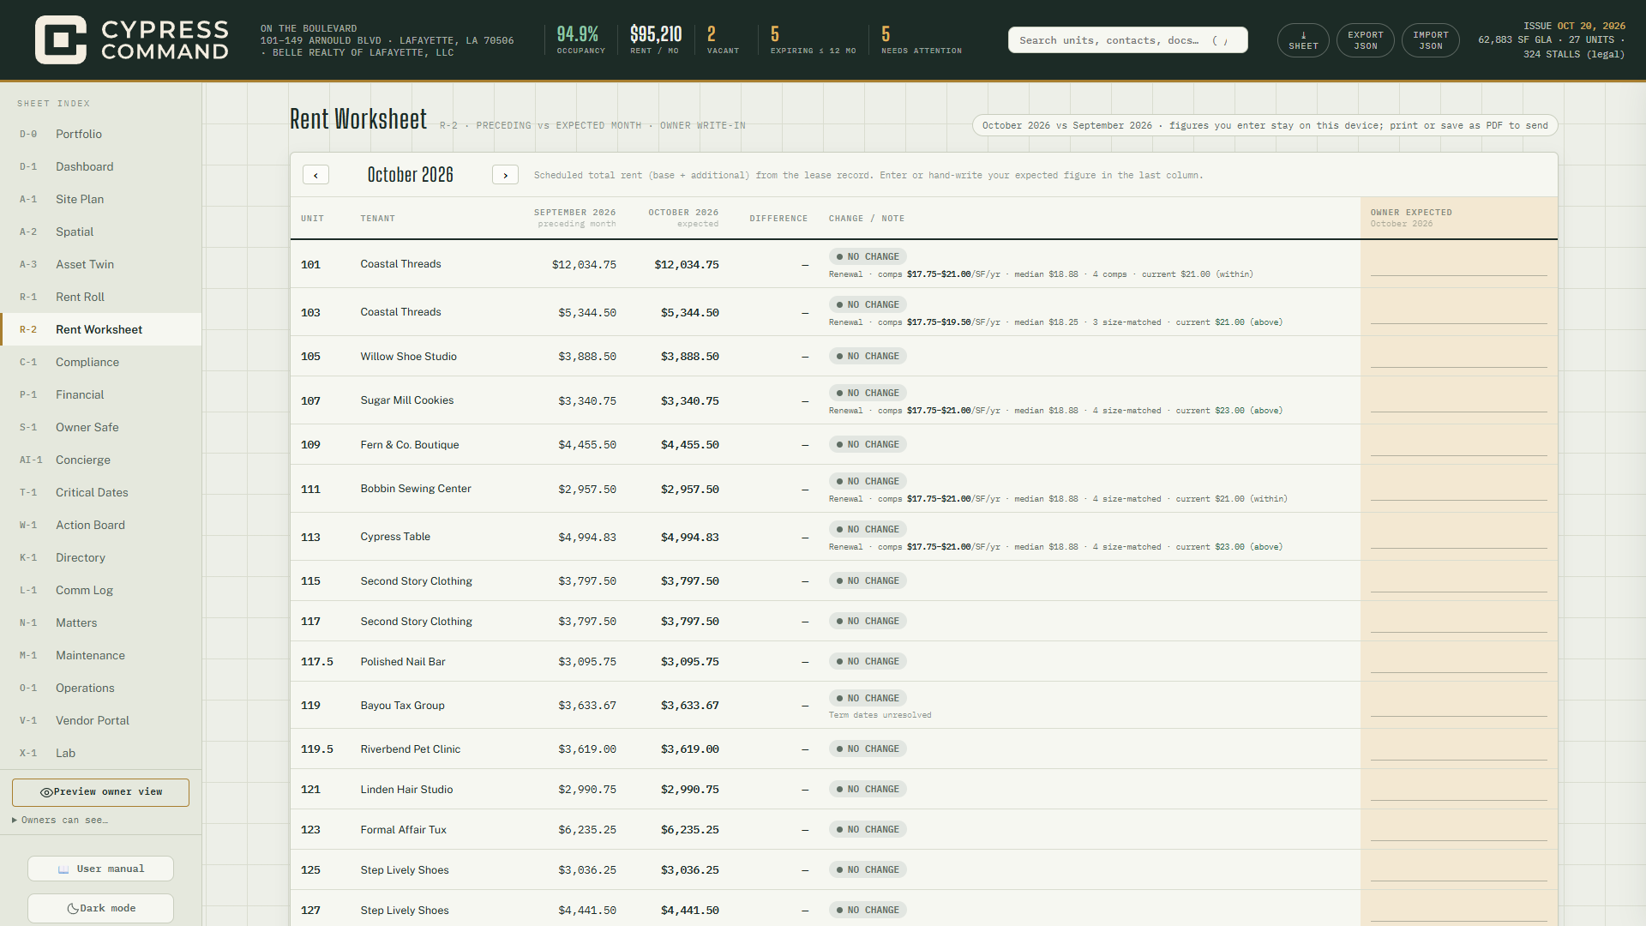Image resolution: width=1646 pixels, height=926 pixels.
Task: Click the Willow Shoe Studio tenant name
Action: 408,357
